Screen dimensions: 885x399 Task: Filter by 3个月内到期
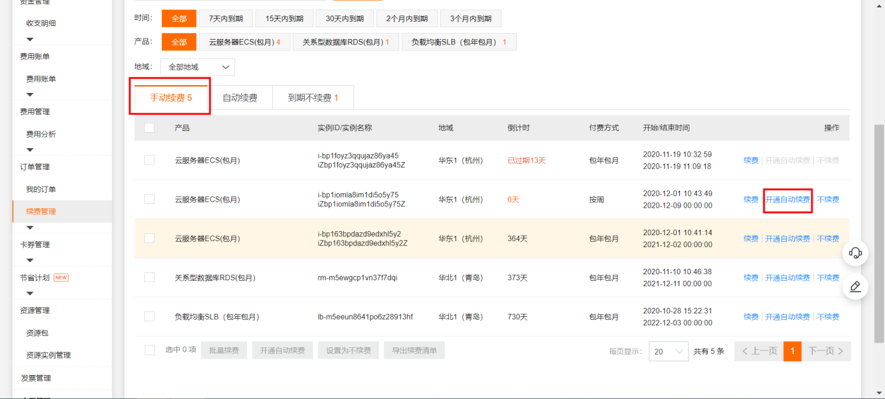click(471, 19)
